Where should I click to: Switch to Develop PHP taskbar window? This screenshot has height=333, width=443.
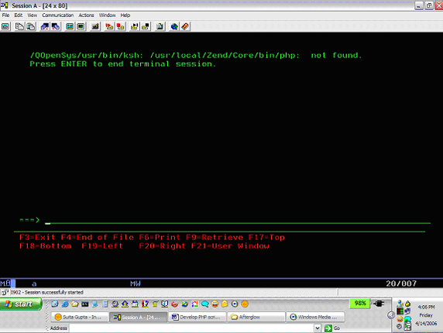(x=197, y=317)
